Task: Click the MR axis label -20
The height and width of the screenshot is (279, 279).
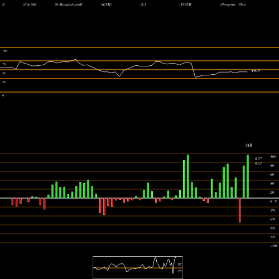Action: (x=272, y=210)
